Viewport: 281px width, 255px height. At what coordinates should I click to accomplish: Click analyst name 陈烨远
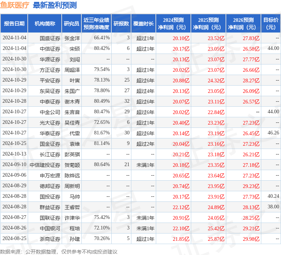72,175
